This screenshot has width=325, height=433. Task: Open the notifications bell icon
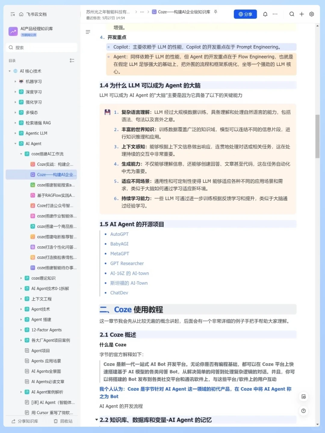pos(265,14)
